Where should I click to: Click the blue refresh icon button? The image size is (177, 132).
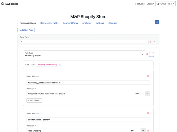[157, 22]
